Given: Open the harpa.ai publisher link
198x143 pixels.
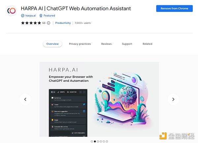Looking at the screenshot, I should point(31,16).
